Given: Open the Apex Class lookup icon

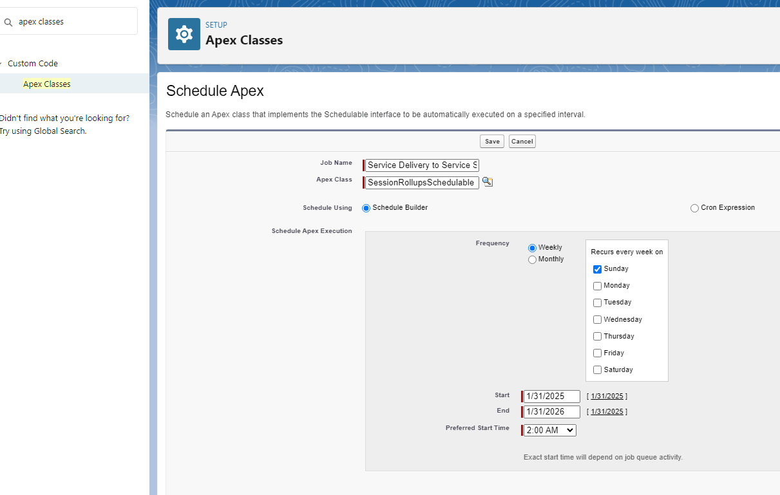Looking at the screenshot, I should point(488,182).
